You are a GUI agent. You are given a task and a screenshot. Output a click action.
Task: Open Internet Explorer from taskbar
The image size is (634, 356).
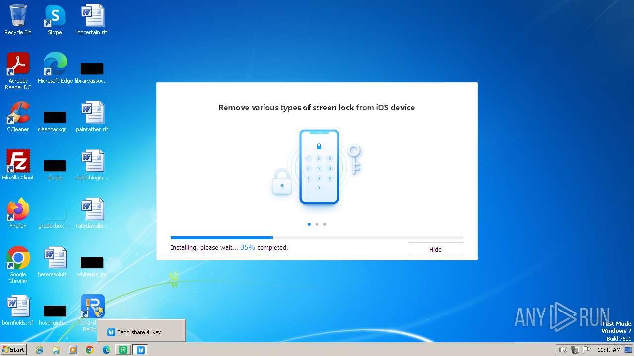click(39, 350)
